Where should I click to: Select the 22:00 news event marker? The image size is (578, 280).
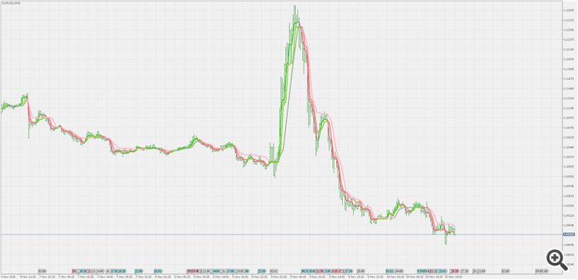point(139,271)
